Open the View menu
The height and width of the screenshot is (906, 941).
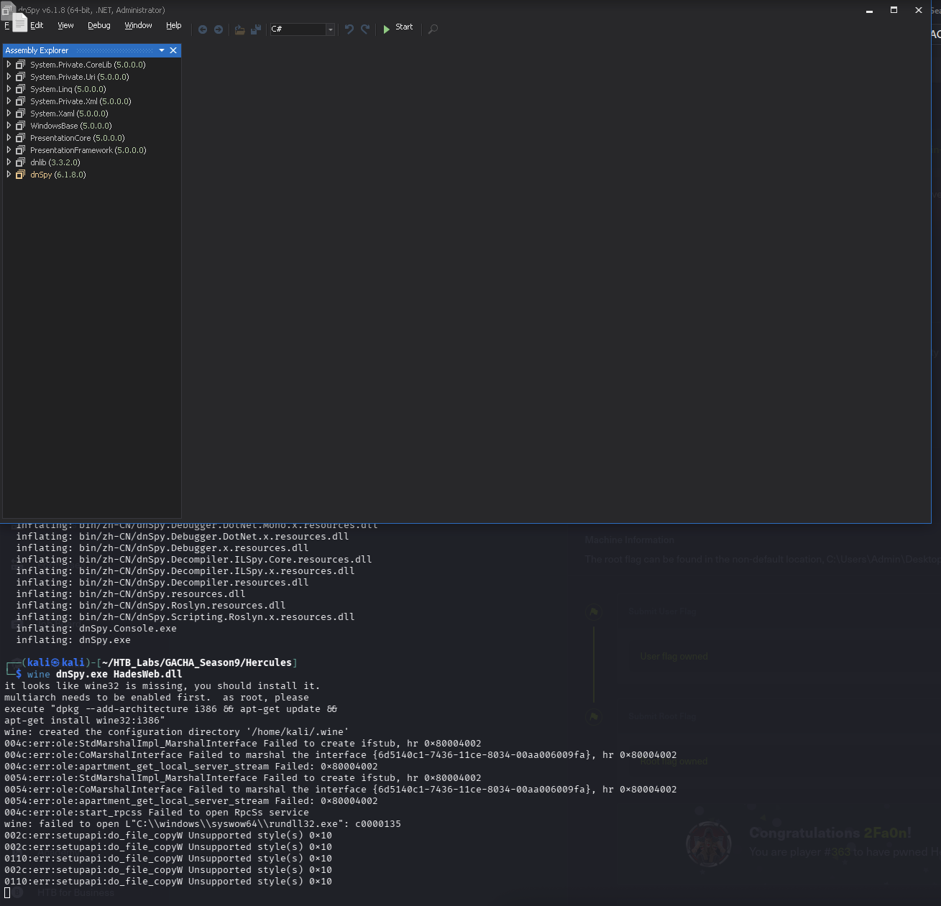65,25
